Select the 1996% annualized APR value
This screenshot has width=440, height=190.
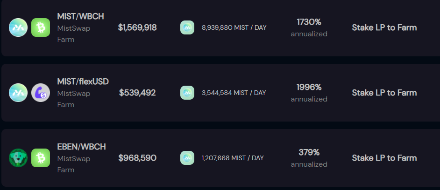(309, 87)
